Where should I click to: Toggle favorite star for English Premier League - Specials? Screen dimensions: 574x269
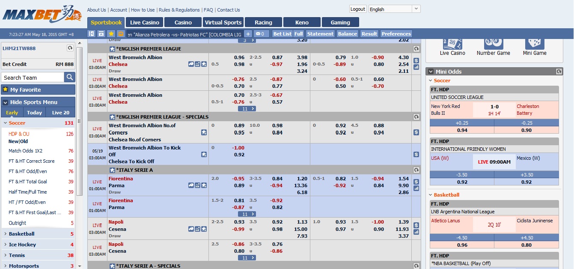click(x=112, y=117)
